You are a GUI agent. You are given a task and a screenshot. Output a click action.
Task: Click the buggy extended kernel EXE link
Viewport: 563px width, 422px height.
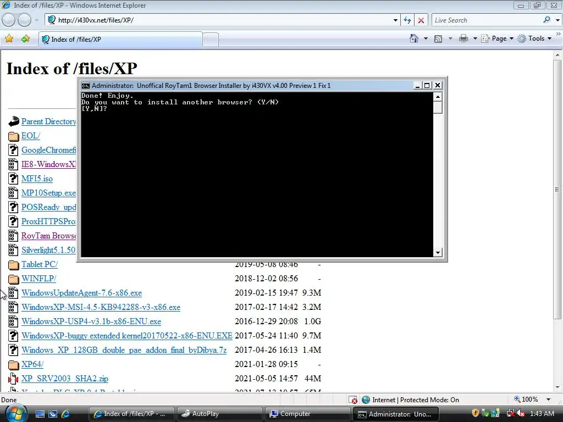coord(127,336)
